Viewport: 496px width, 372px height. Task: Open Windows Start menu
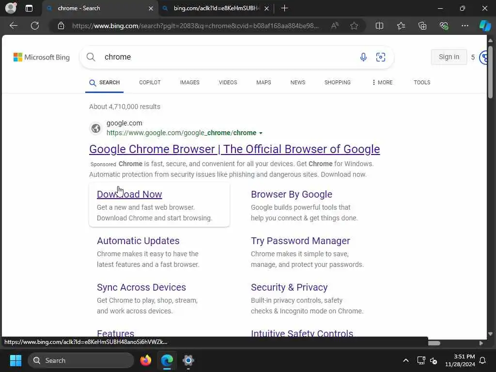15,360
